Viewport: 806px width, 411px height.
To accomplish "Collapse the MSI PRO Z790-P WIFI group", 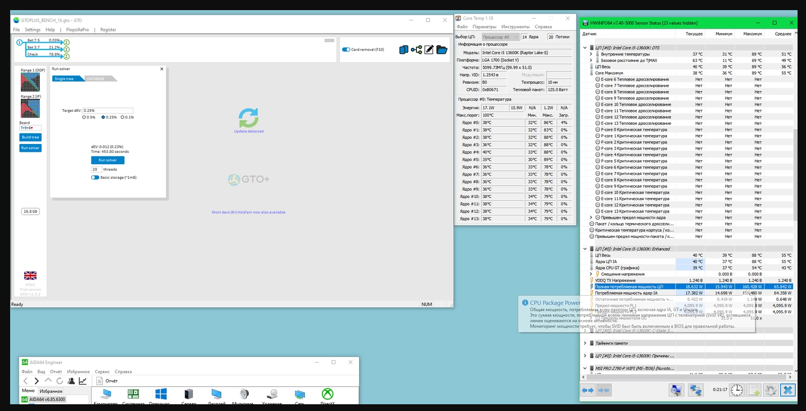I will pos(585,368).
